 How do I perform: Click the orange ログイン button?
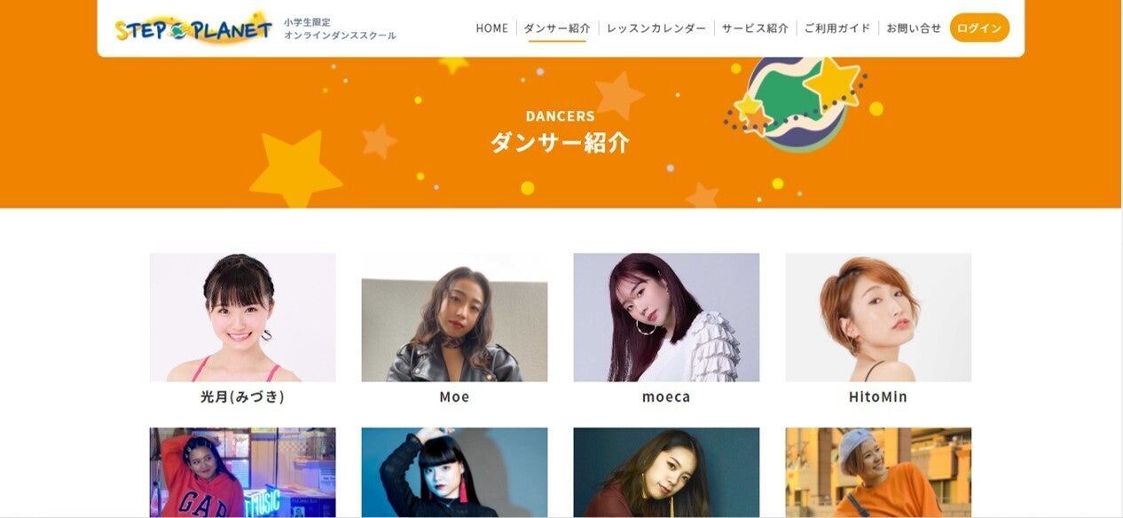point(979,27)
